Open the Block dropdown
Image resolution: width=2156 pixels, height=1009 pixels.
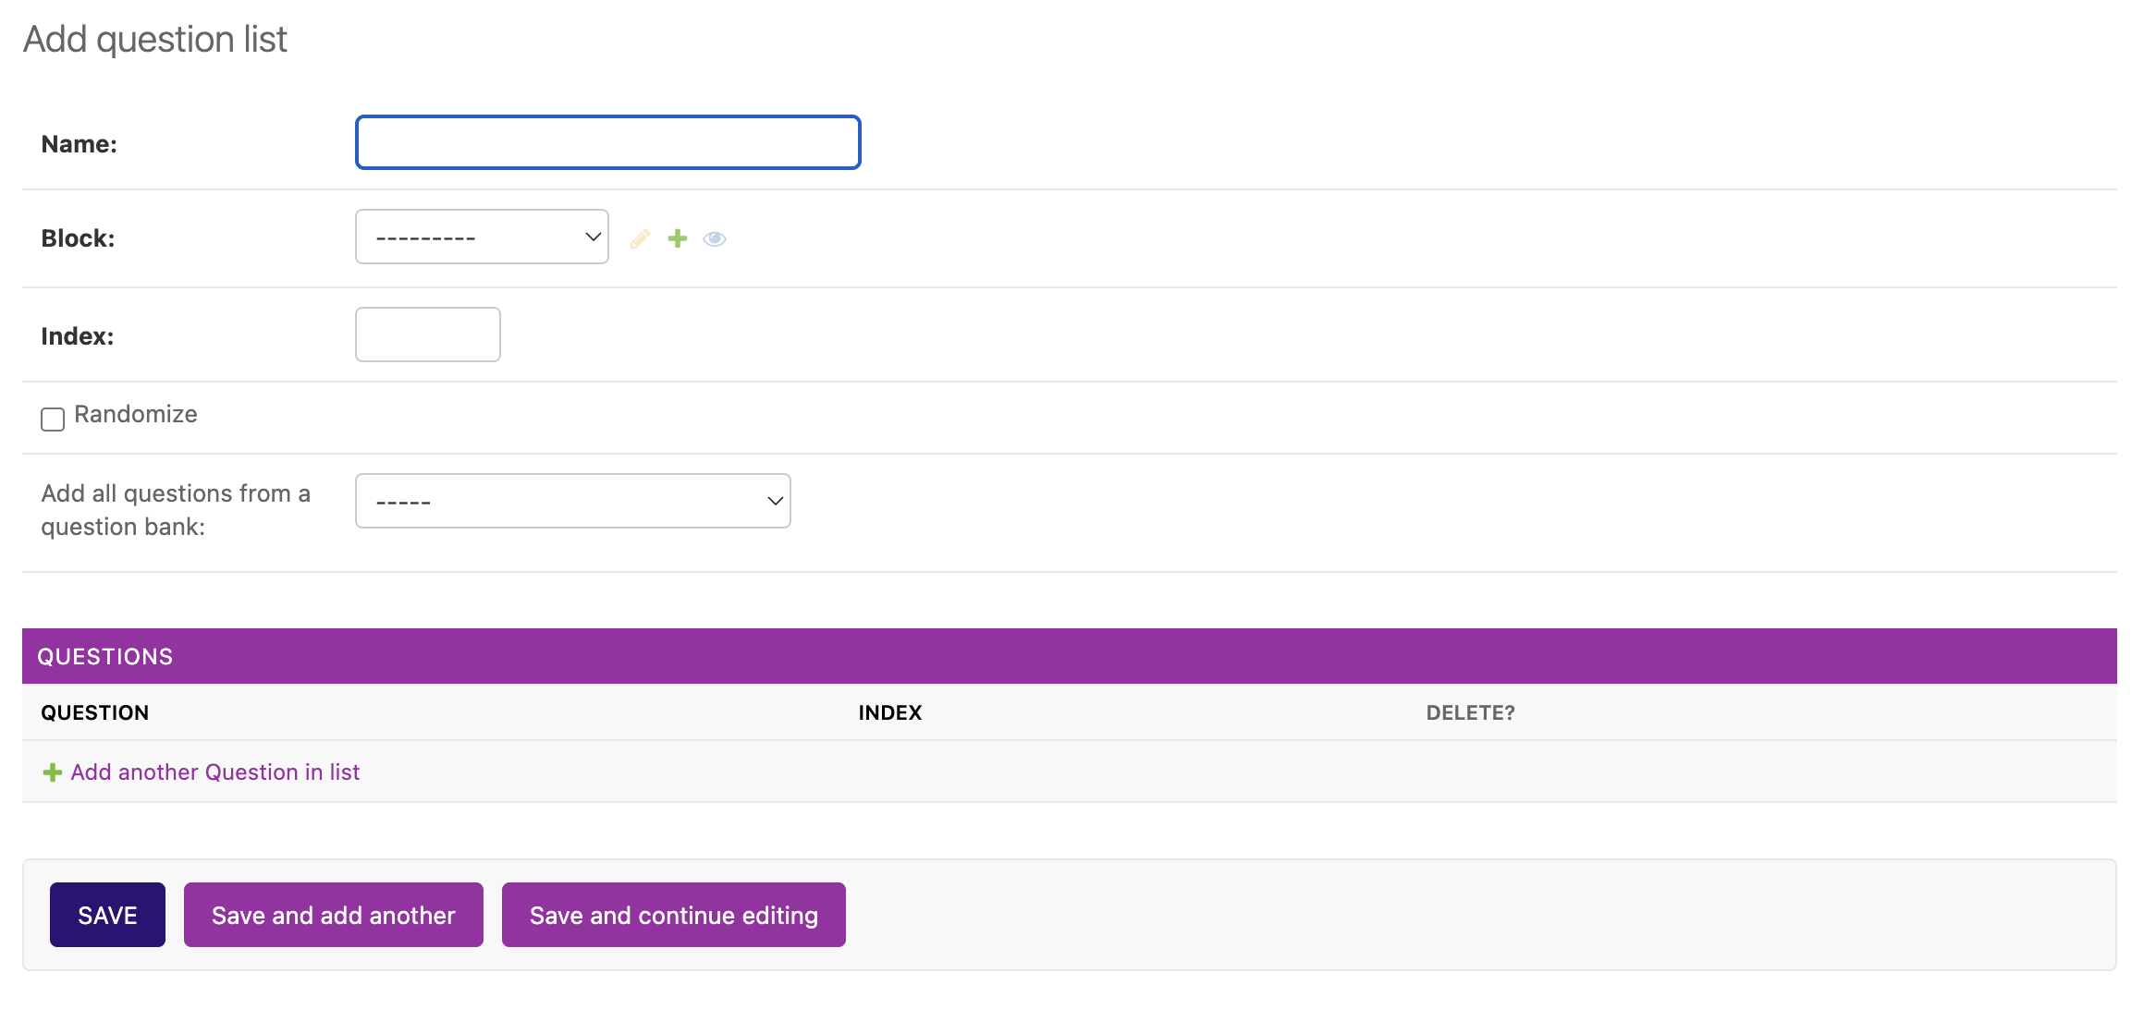pos(481,237)
